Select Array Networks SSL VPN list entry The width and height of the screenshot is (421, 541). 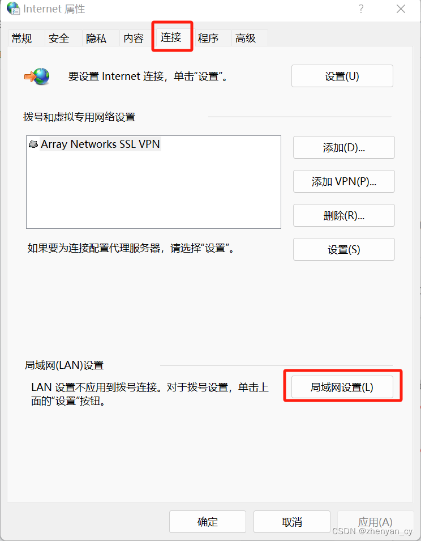94,144
